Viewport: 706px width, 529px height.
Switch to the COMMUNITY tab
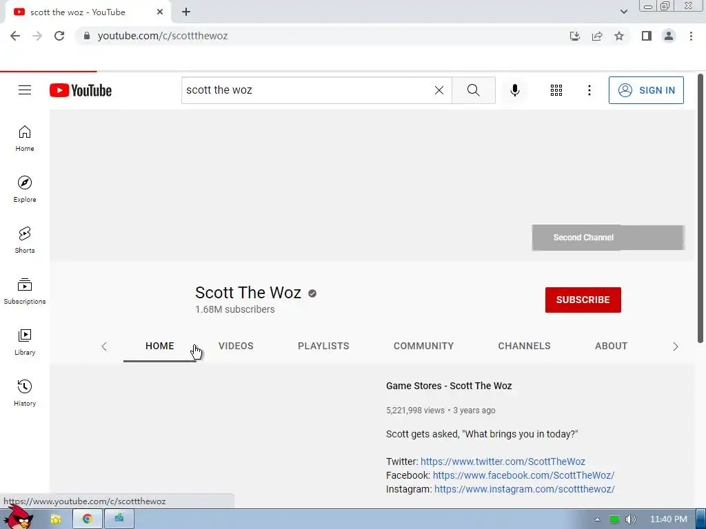tap(424, 346)
